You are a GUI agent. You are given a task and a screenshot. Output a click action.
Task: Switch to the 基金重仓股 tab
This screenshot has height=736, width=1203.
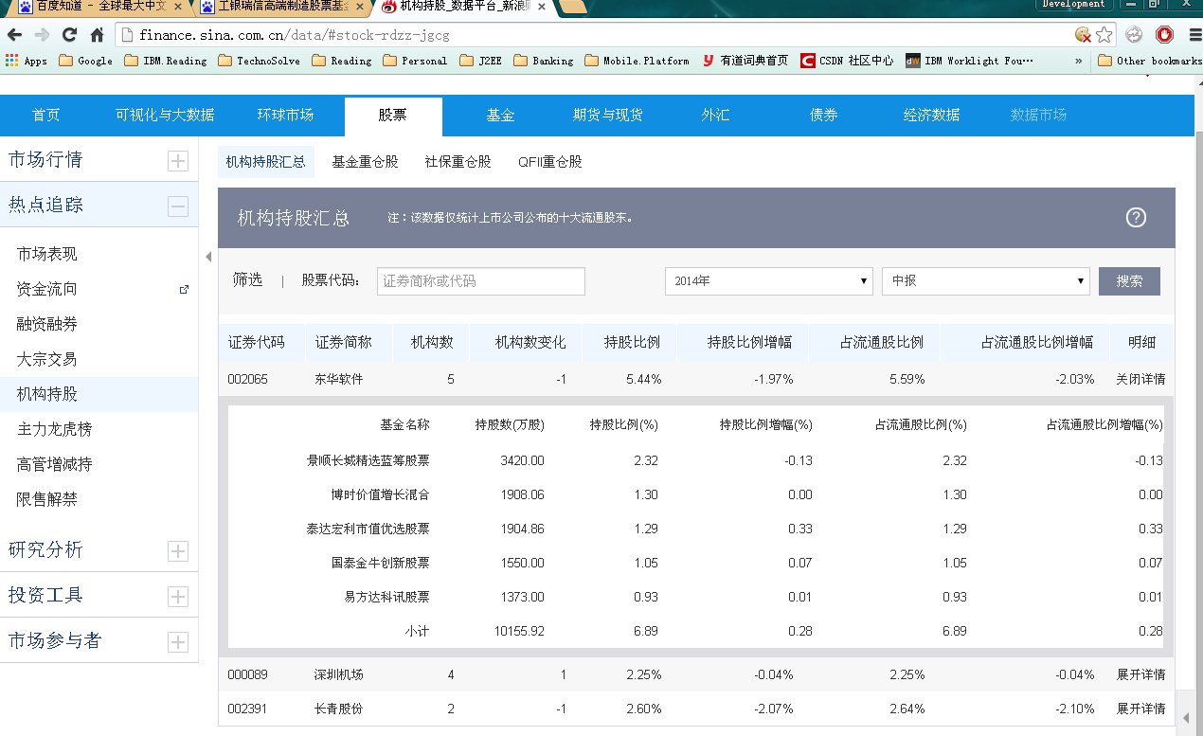364,161
